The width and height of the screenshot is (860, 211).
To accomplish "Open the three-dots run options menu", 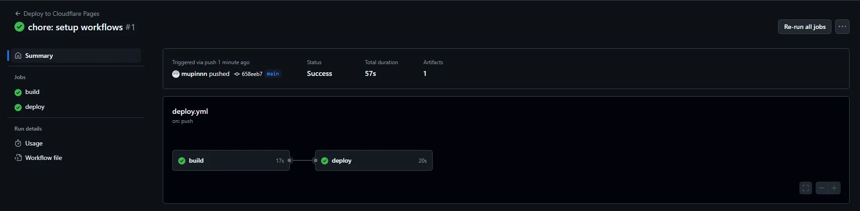I will [x=842, y=27].
